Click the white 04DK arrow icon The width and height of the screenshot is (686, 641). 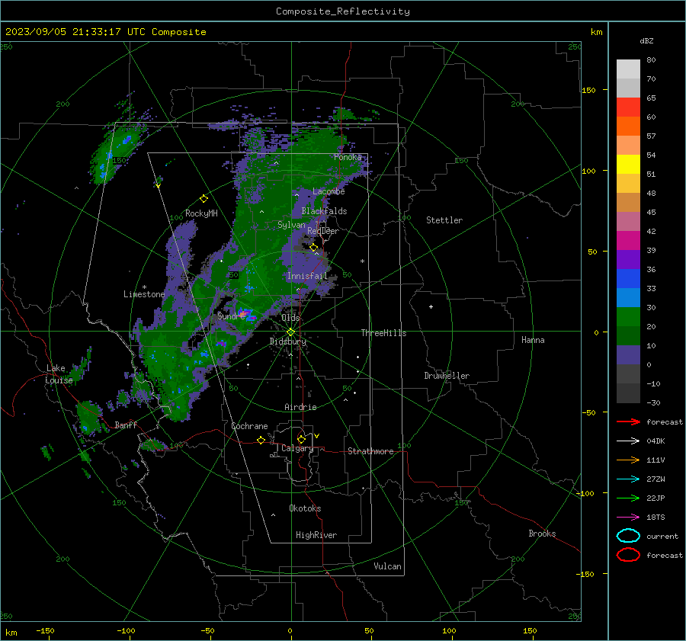point(628,441)
